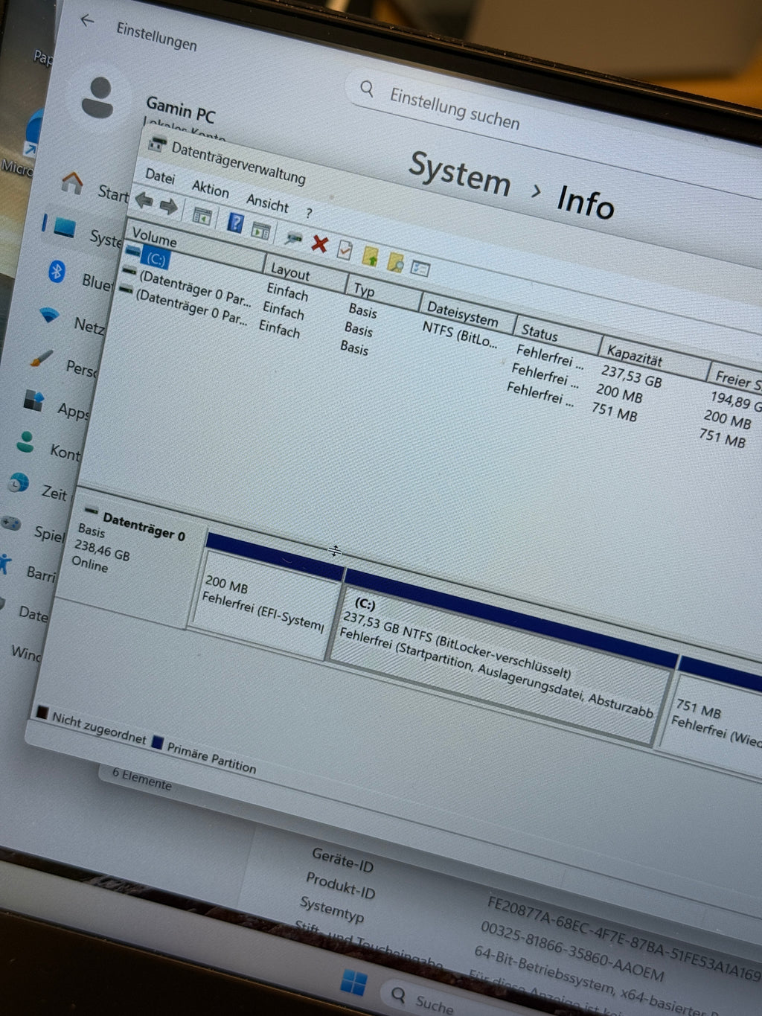Select the (C:) volume in the list

click(156, 259)
